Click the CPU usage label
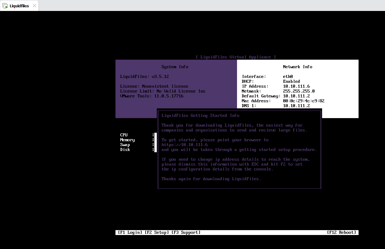 (124, 135)
